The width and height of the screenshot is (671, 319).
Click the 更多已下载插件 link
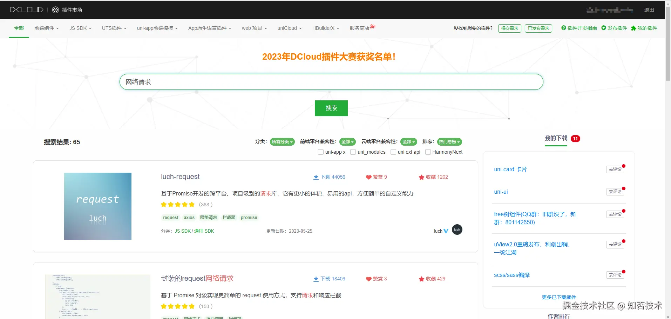coord(559,297)
